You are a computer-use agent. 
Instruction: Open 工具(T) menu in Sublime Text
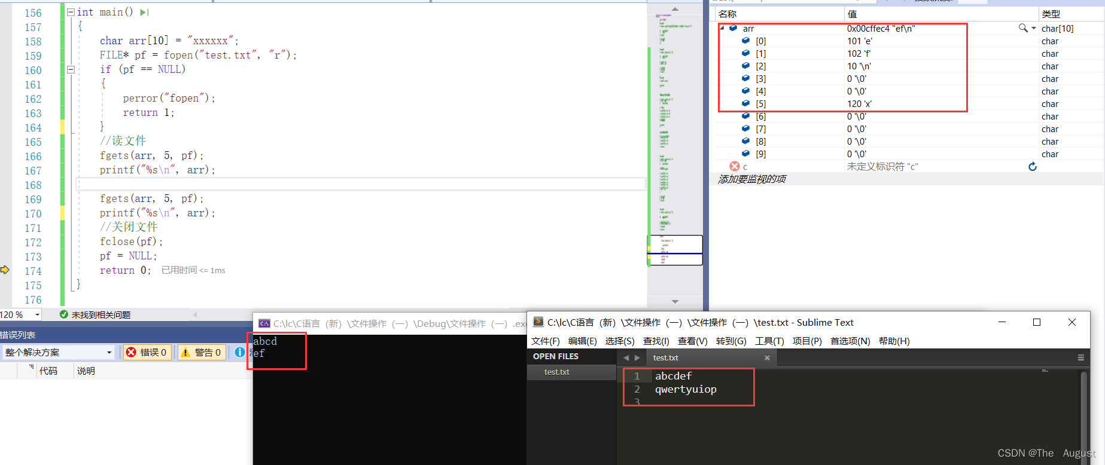point(769,341)
